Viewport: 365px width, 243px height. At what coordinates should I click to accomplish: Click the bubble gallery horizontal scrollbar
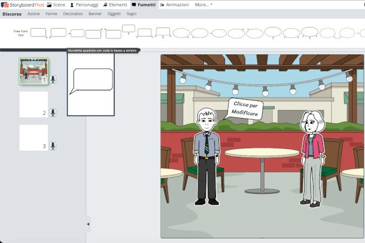click(x=70, y=50)
